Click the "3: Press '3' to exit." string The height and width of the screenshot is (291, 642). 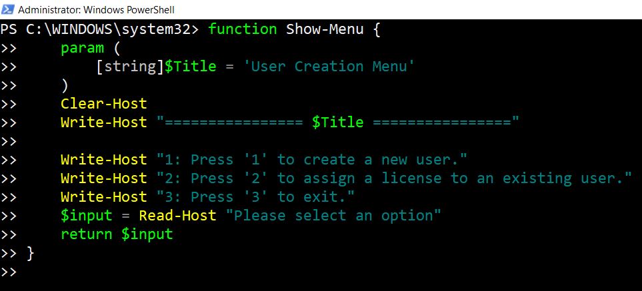255,197
